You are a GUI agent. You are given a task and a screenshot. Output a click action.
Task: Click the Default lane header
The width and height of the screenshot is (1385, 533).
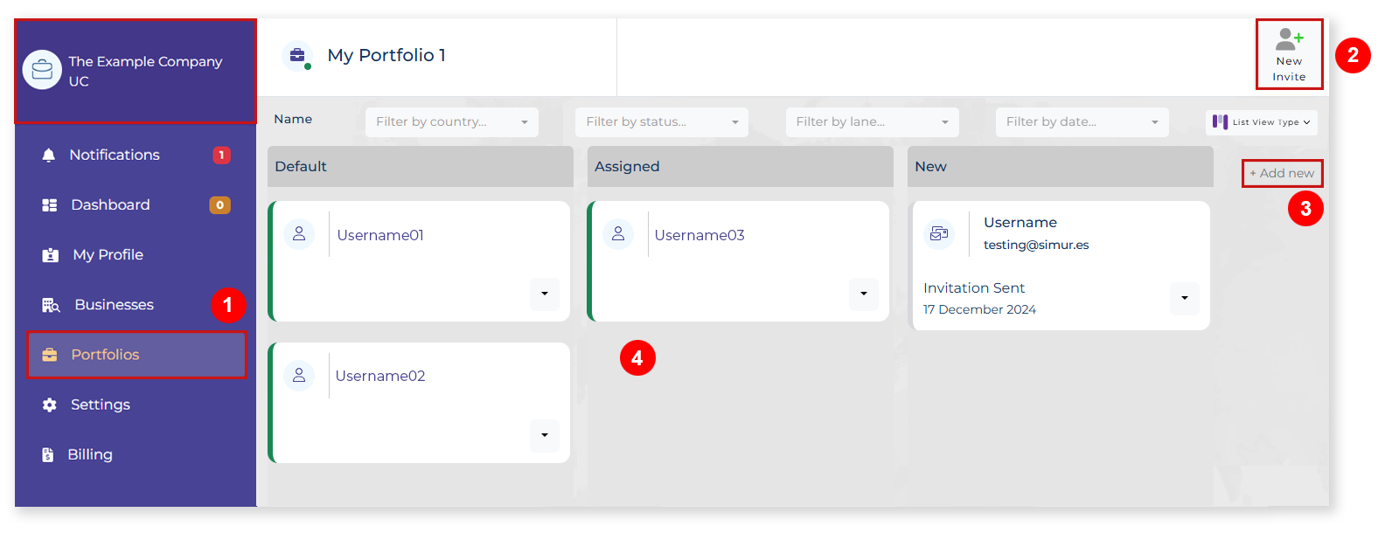[421, 166]
